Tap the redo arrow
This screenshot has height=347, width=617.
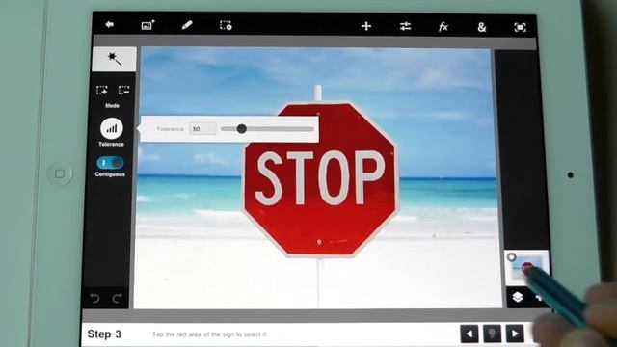(x=117, y=298)
